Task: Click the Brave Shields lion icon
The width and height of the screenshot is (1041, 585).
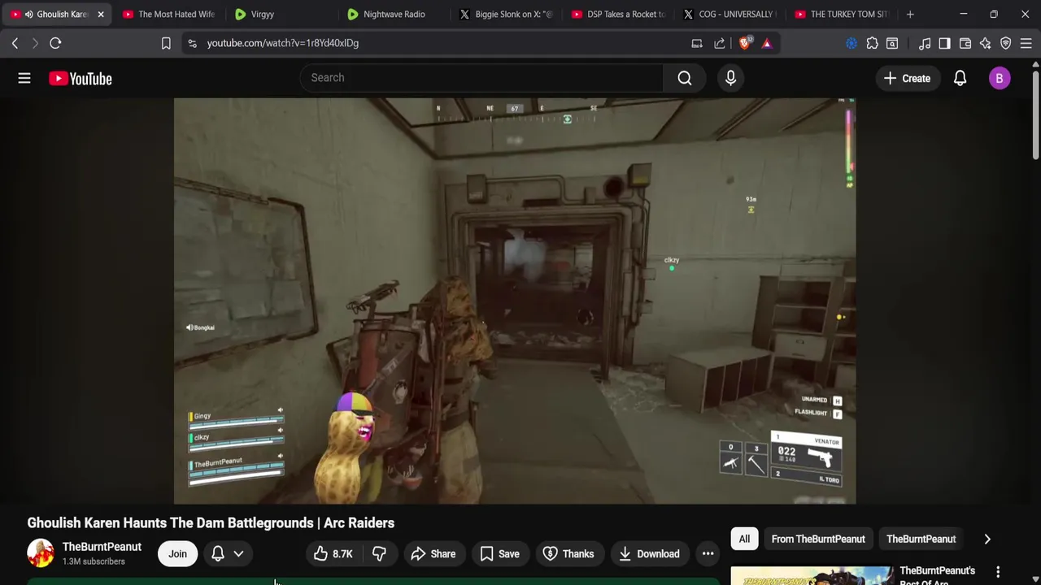Action: click(x=745, y=43)
